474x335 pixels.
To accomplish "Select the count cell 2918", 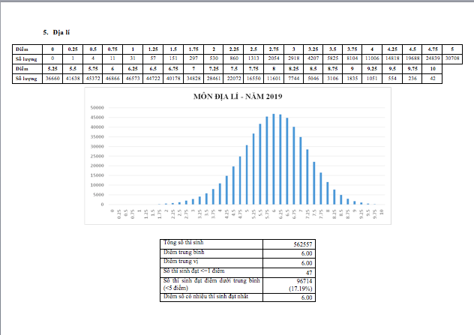I will click(293, 58).
